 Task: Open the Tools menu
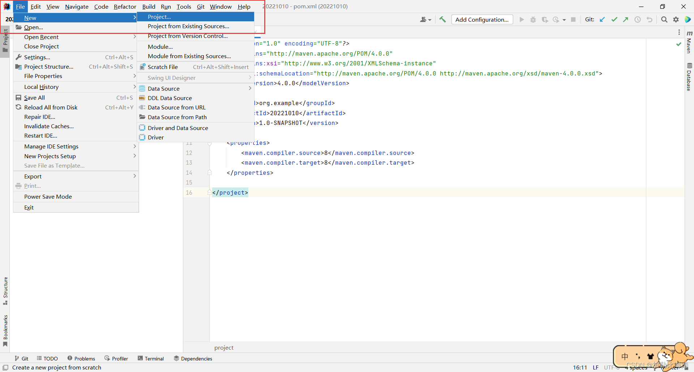[x=184, y=7]
